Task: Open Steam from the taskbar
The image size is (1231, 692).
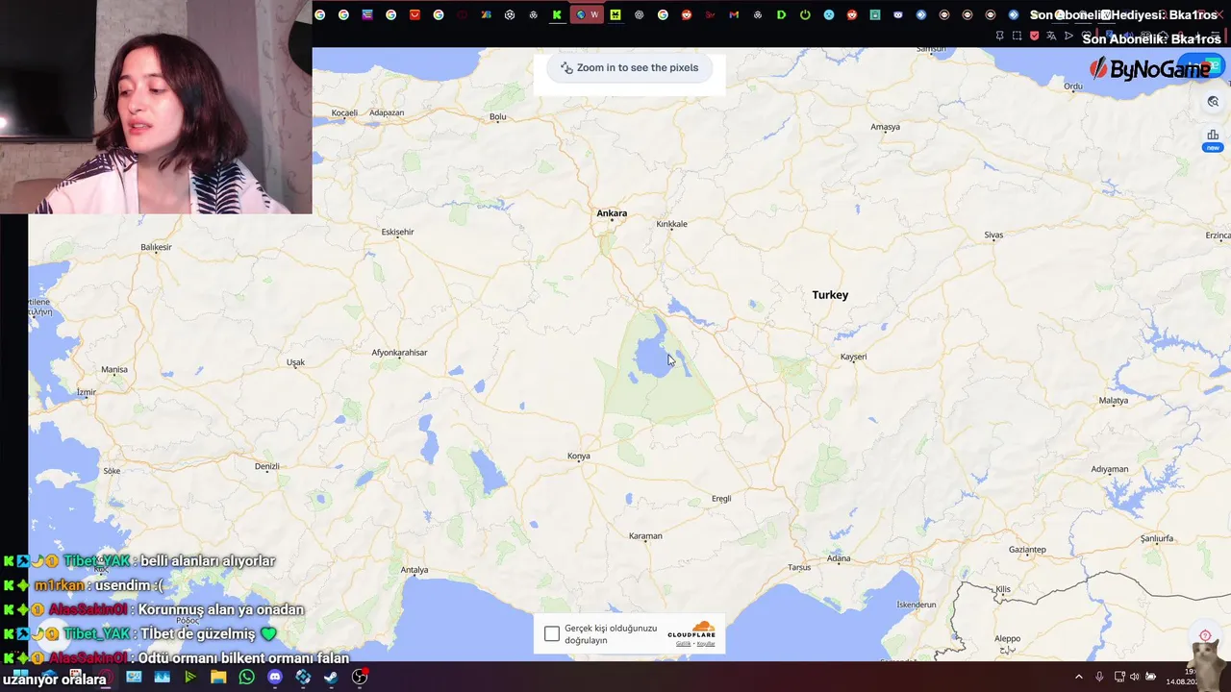Action: (x=331, y=677)
